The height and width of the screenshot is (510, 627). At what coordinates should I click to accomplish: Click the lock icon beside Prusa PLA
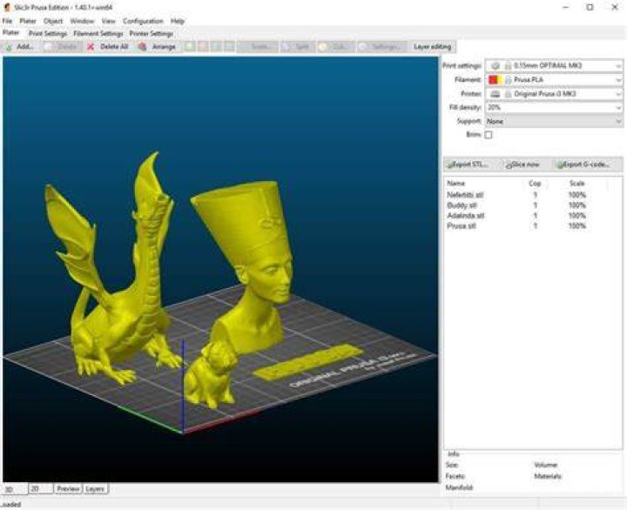pyautogui.click(x=508, y=80)
